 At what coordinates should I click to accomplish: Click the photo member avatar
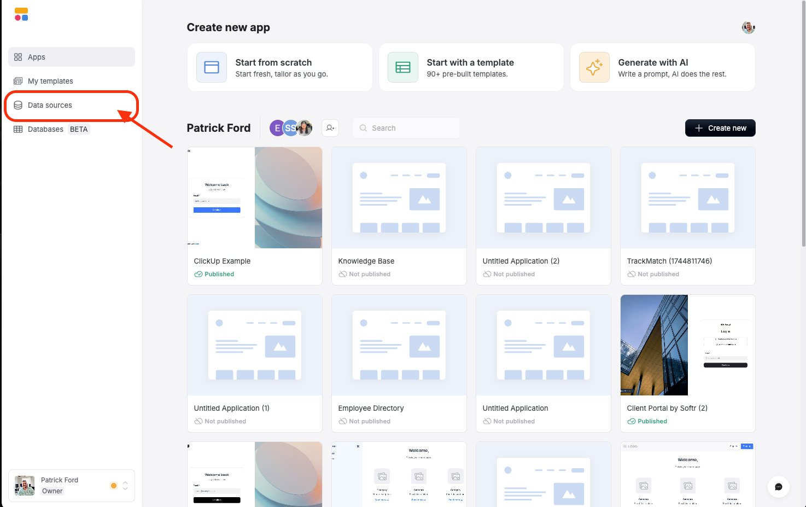pyautogui.click(x=305, y=128)
